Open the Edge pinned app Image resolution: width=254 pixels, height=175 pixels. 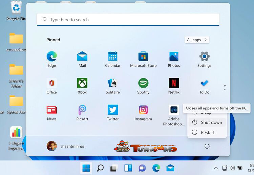[x=51, y=59]
